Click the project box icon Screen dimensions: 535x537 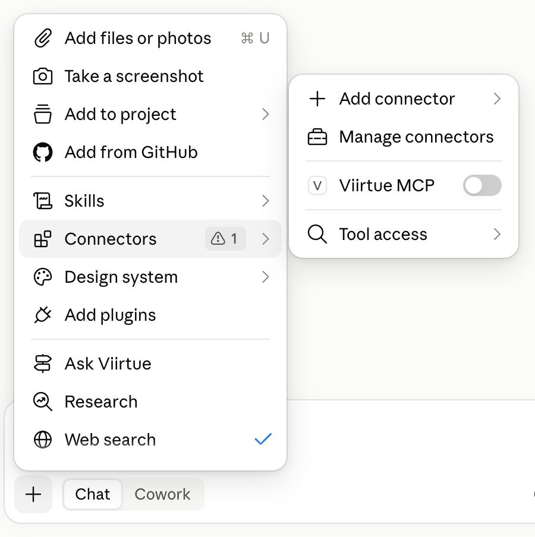coord(43,114)
